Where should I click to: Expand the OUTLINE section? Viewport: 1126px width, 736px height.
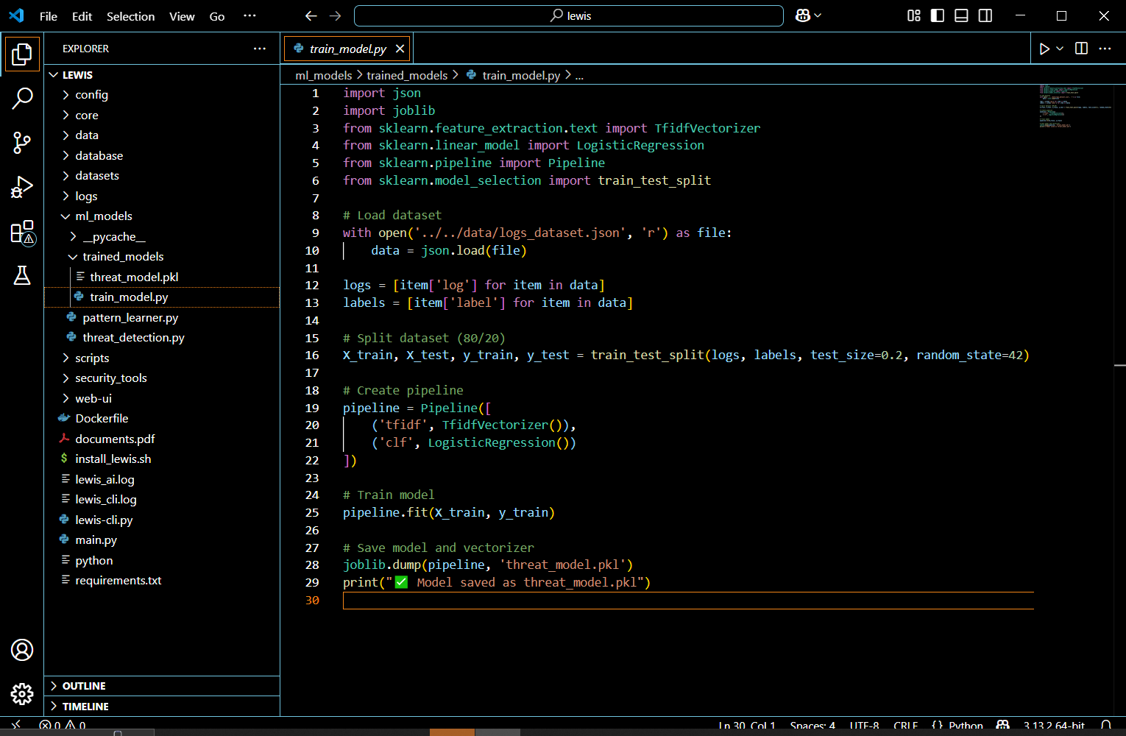tap(84, 686)
